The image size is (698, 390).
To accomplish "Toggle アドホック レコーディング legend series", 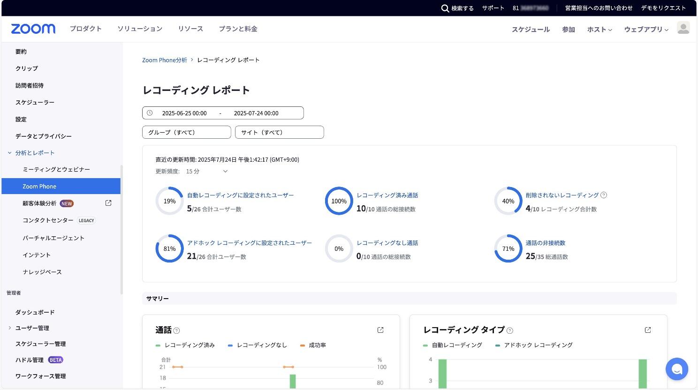I will pyautogui.click(x=534, y=345).
